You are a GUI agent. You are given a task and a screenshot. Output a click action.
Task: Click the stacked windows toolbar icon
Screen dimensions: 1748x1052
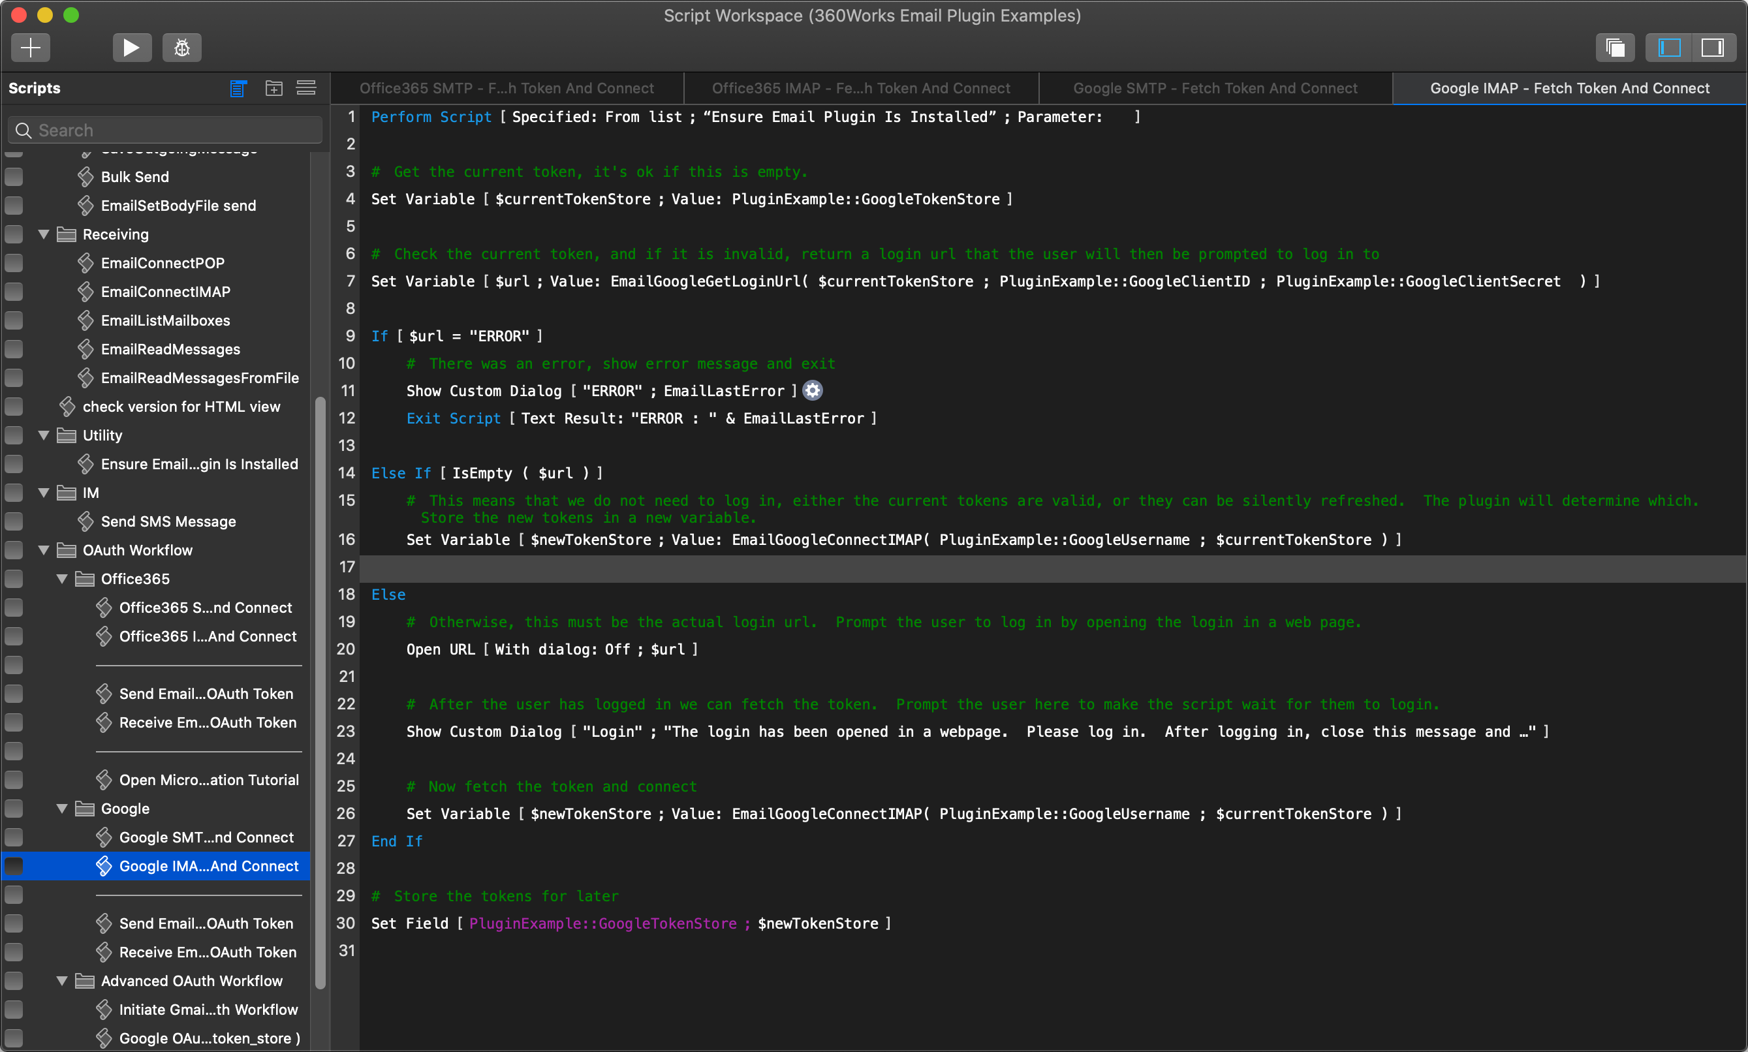[x=1615, y=48]
